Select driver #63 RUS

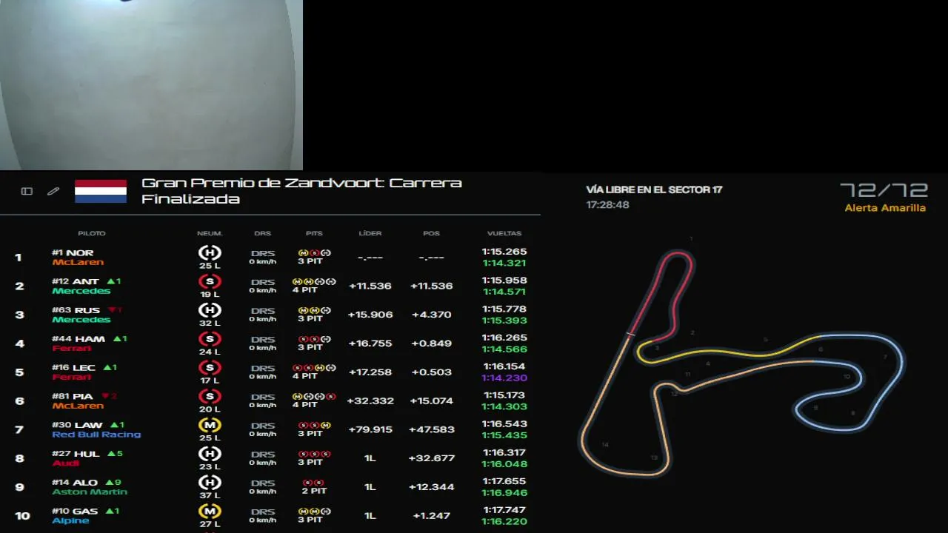pos(76,310)
